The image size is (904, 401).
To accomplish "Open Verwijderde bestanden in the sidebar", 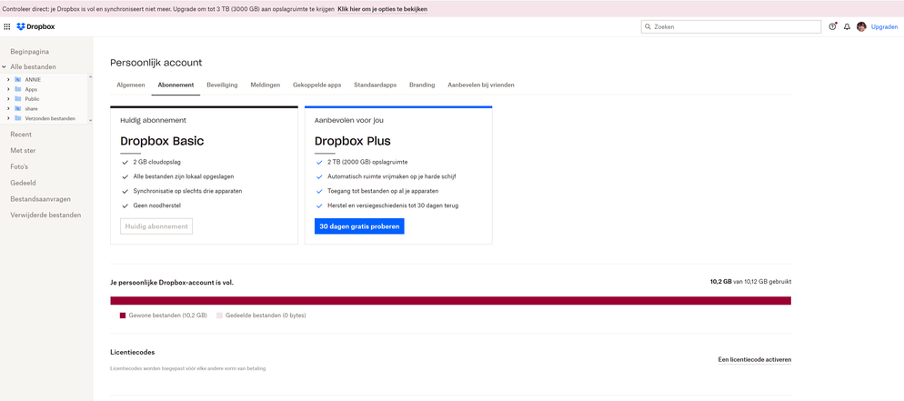I will [x=45, y=215].
